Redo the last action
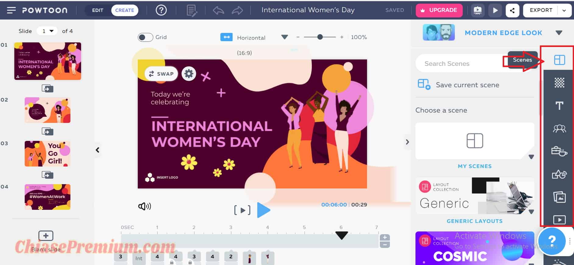This screenshot has height=265, width=574. pos(237,10)
